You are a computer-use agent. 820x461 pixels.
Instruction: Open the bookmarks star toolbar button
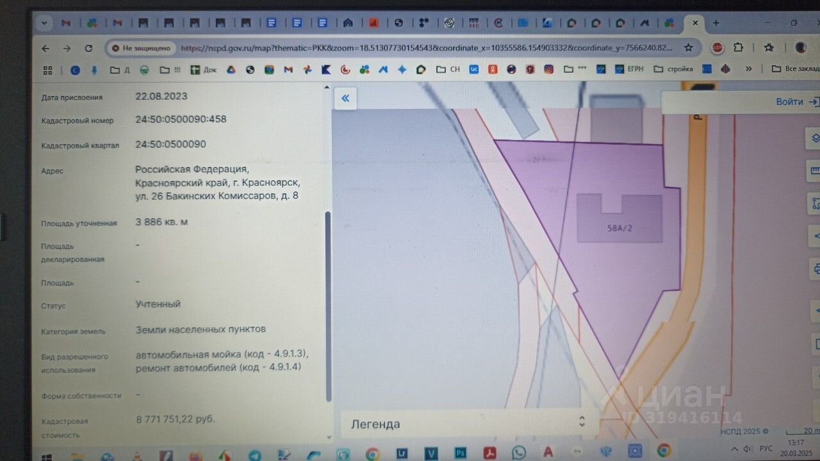[769, 47]
